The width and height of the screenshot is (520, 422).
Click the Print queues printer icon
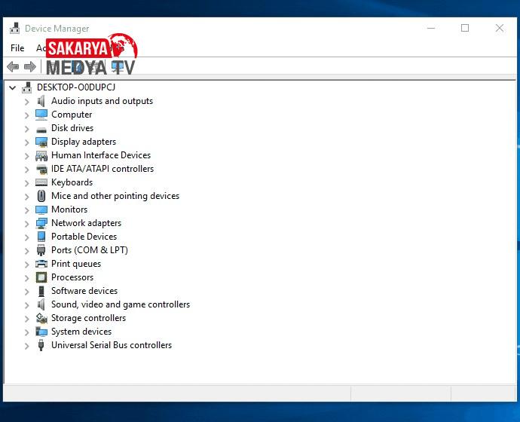click(x=41, y=264)
